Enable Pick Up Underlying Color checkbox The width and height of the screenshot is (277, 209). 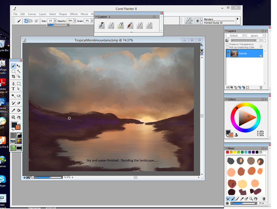[x=227, y=47]
